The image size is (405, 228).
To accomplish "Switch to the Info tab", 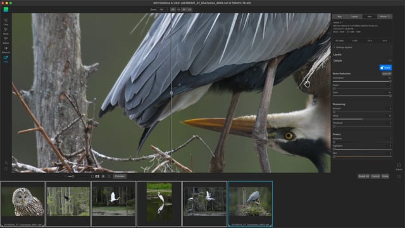I will coord(370,16).
